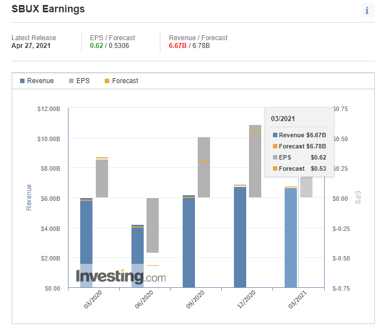Screen dimensions: 381x328
Task: Click the 09/2020 EPS forecast marker line
Action: coord(204,161)
